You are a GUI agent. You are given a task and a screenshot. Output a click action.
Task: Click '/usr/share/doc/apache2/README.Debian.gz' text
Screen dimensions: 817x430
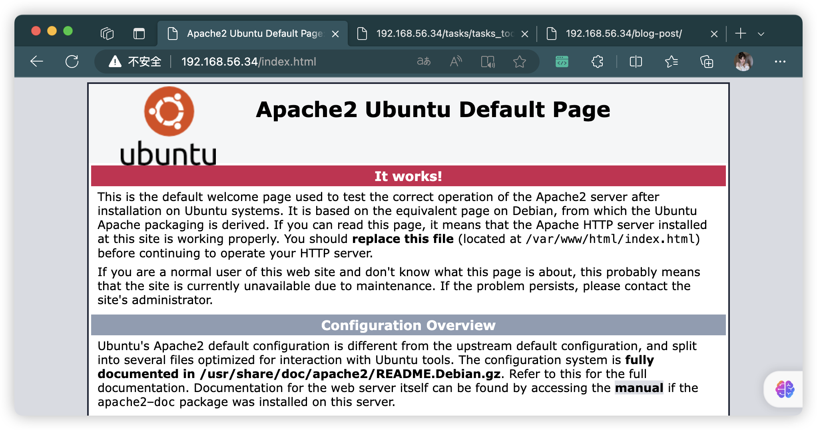[x=350, y=374]
